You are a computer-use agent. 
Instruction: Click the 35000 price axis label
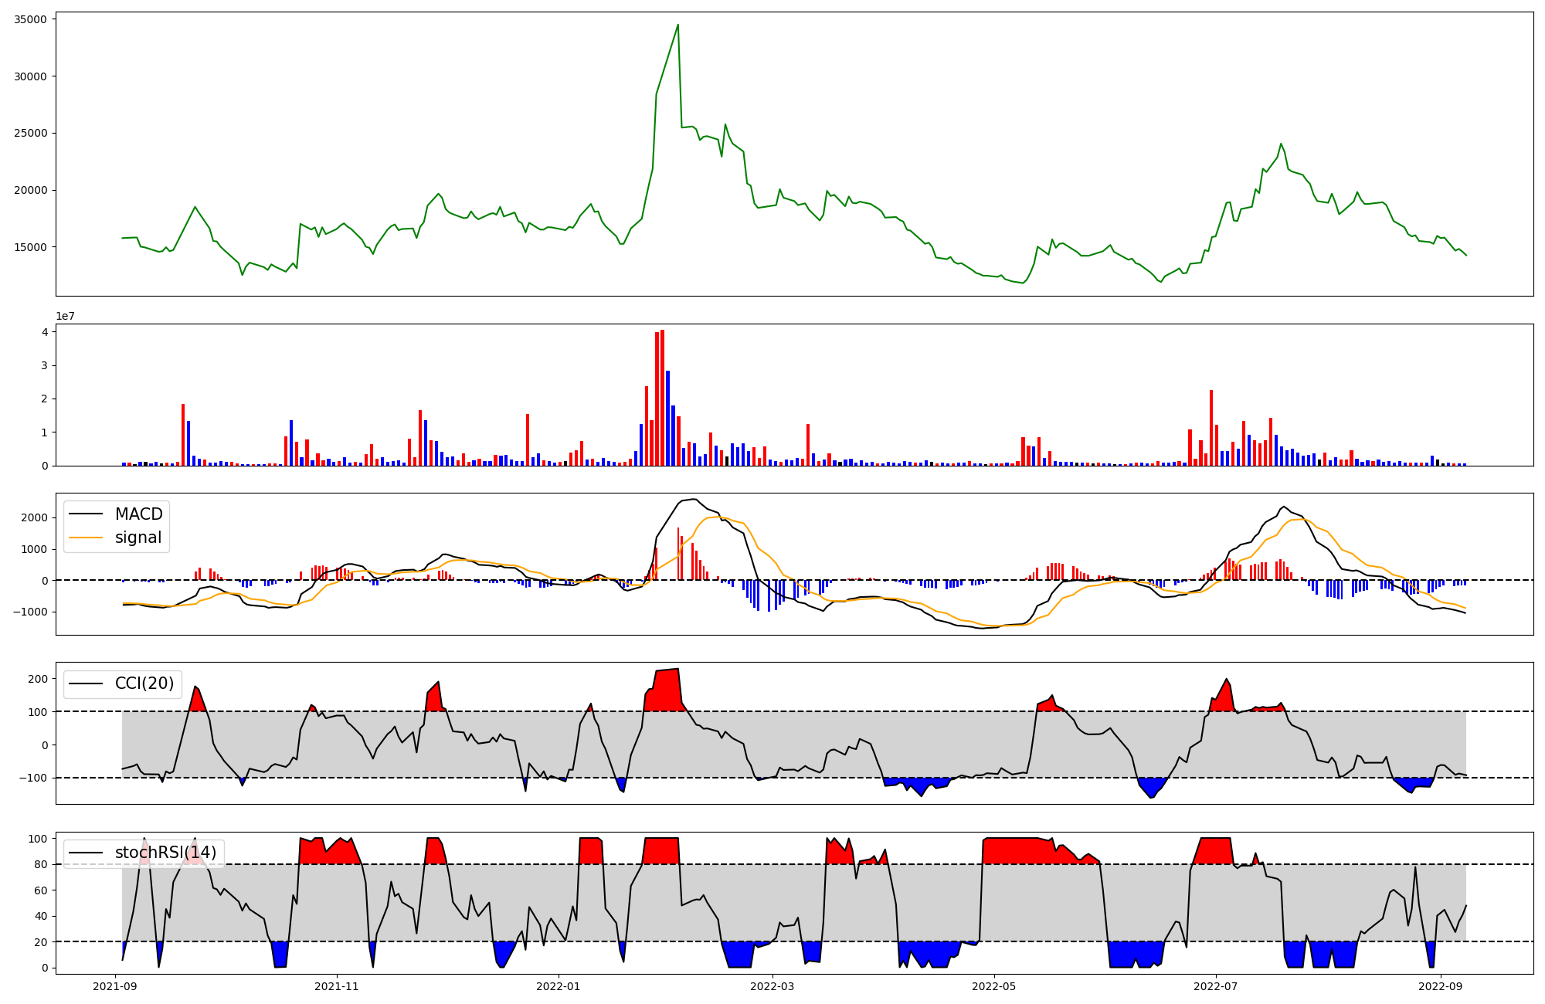pyautogui.click(x=31, y=19)
